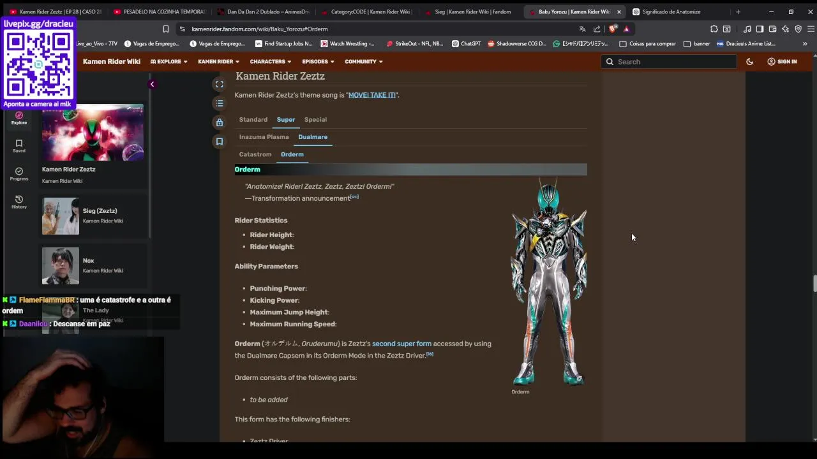Open the History item in the left sidebar

pos(19,202)
